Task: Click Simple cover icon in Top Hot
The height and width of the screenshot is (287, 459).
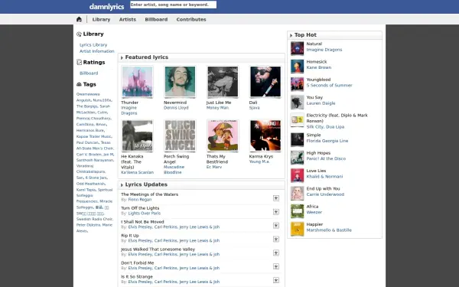Action: point(297,139)
